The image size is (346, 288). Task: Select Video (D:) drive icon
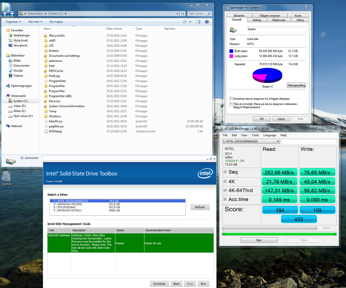click(x=11, y=106)
